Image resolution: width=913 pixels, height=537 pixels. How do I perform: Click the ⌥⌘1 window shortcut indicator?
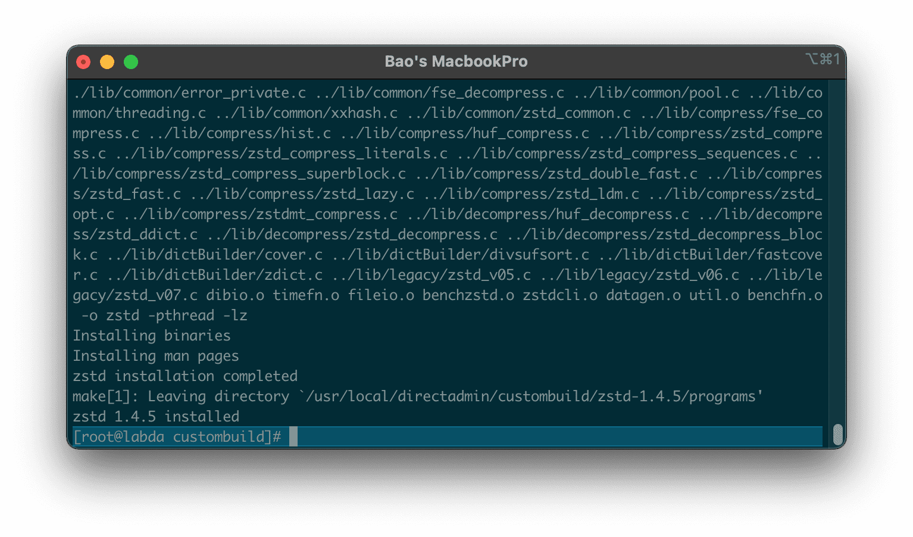pos(822,59)
